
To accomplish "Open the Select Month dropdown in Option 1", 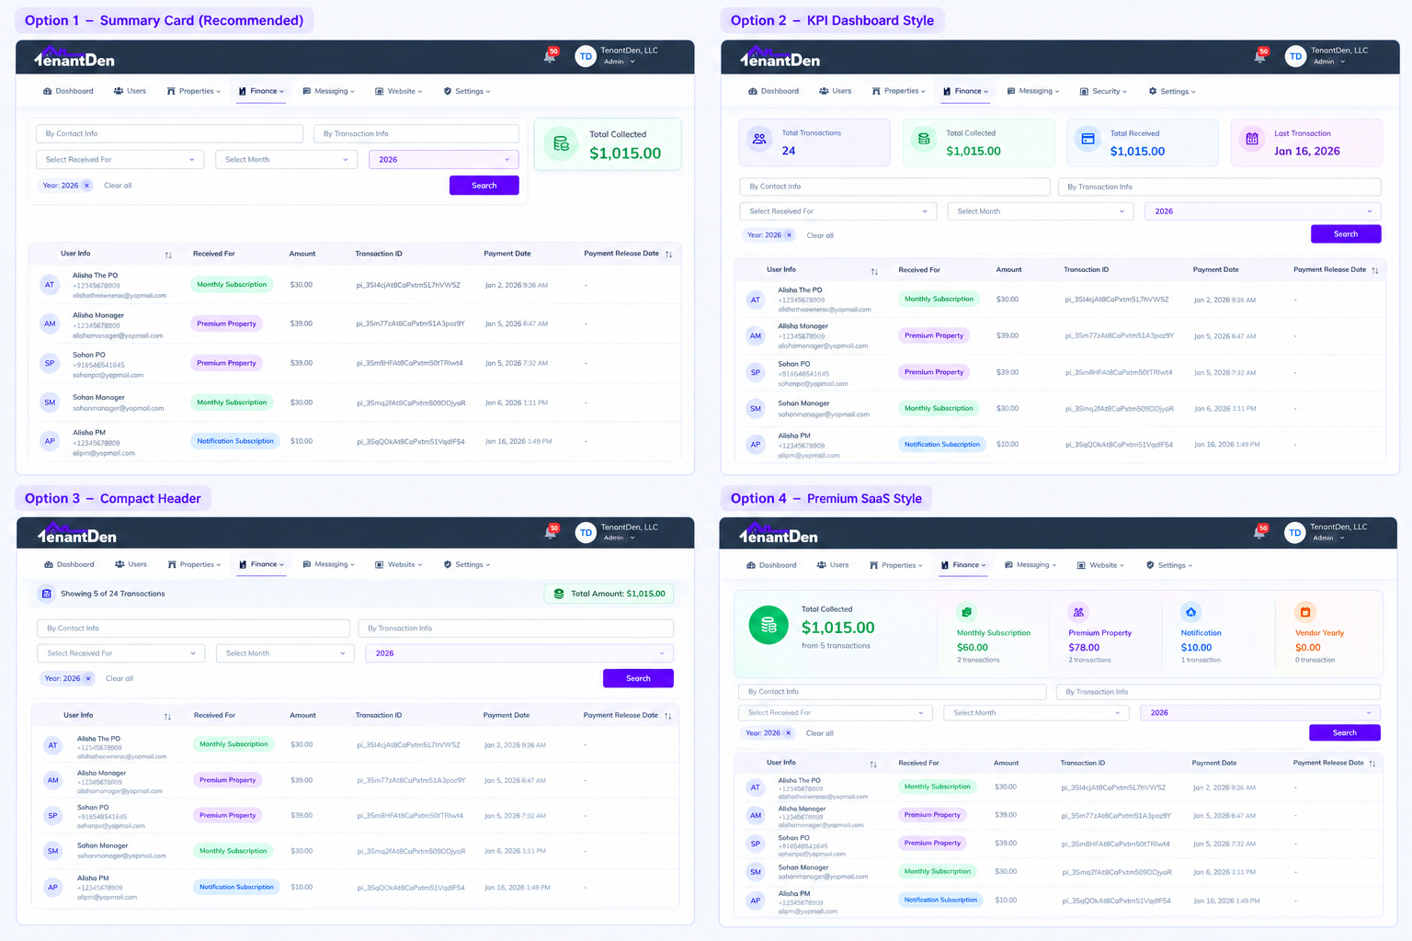I will pyautogui.click(x=286, y=160).
